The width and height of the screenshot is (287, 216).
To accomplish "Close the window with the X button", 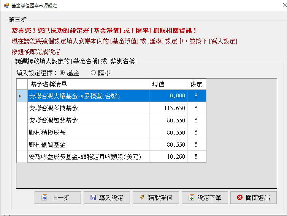I will click(284, 5).
